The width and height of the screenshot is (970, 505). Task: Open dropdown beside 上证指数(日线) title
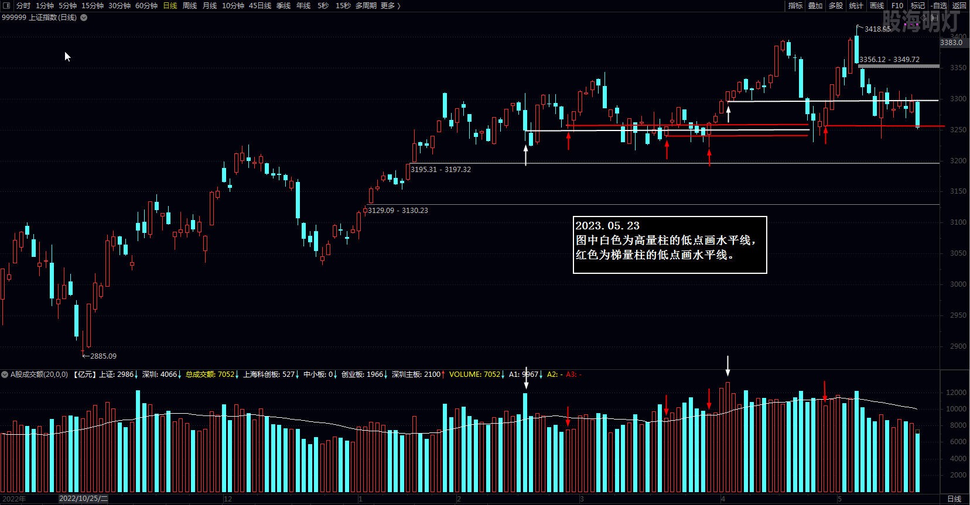84,18
